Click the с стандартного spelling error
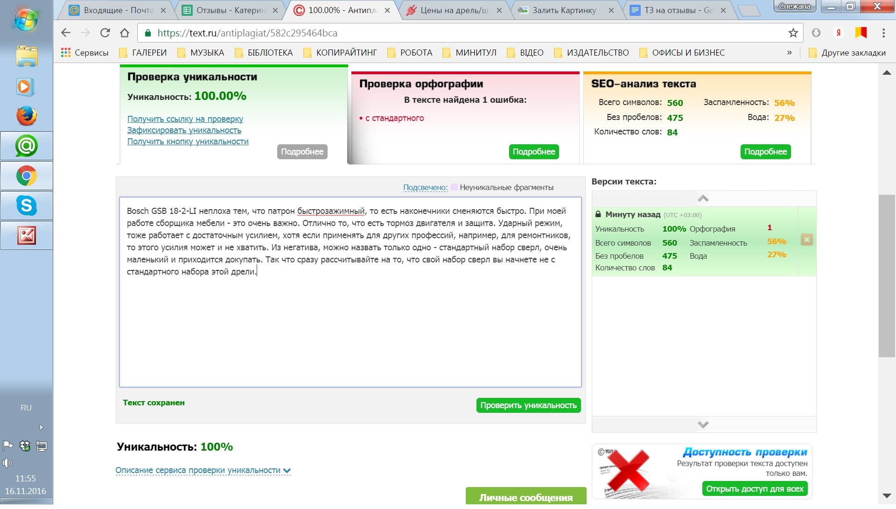Image resolution: width=896 pixels, height=509 pixels. tap(394, 118)
